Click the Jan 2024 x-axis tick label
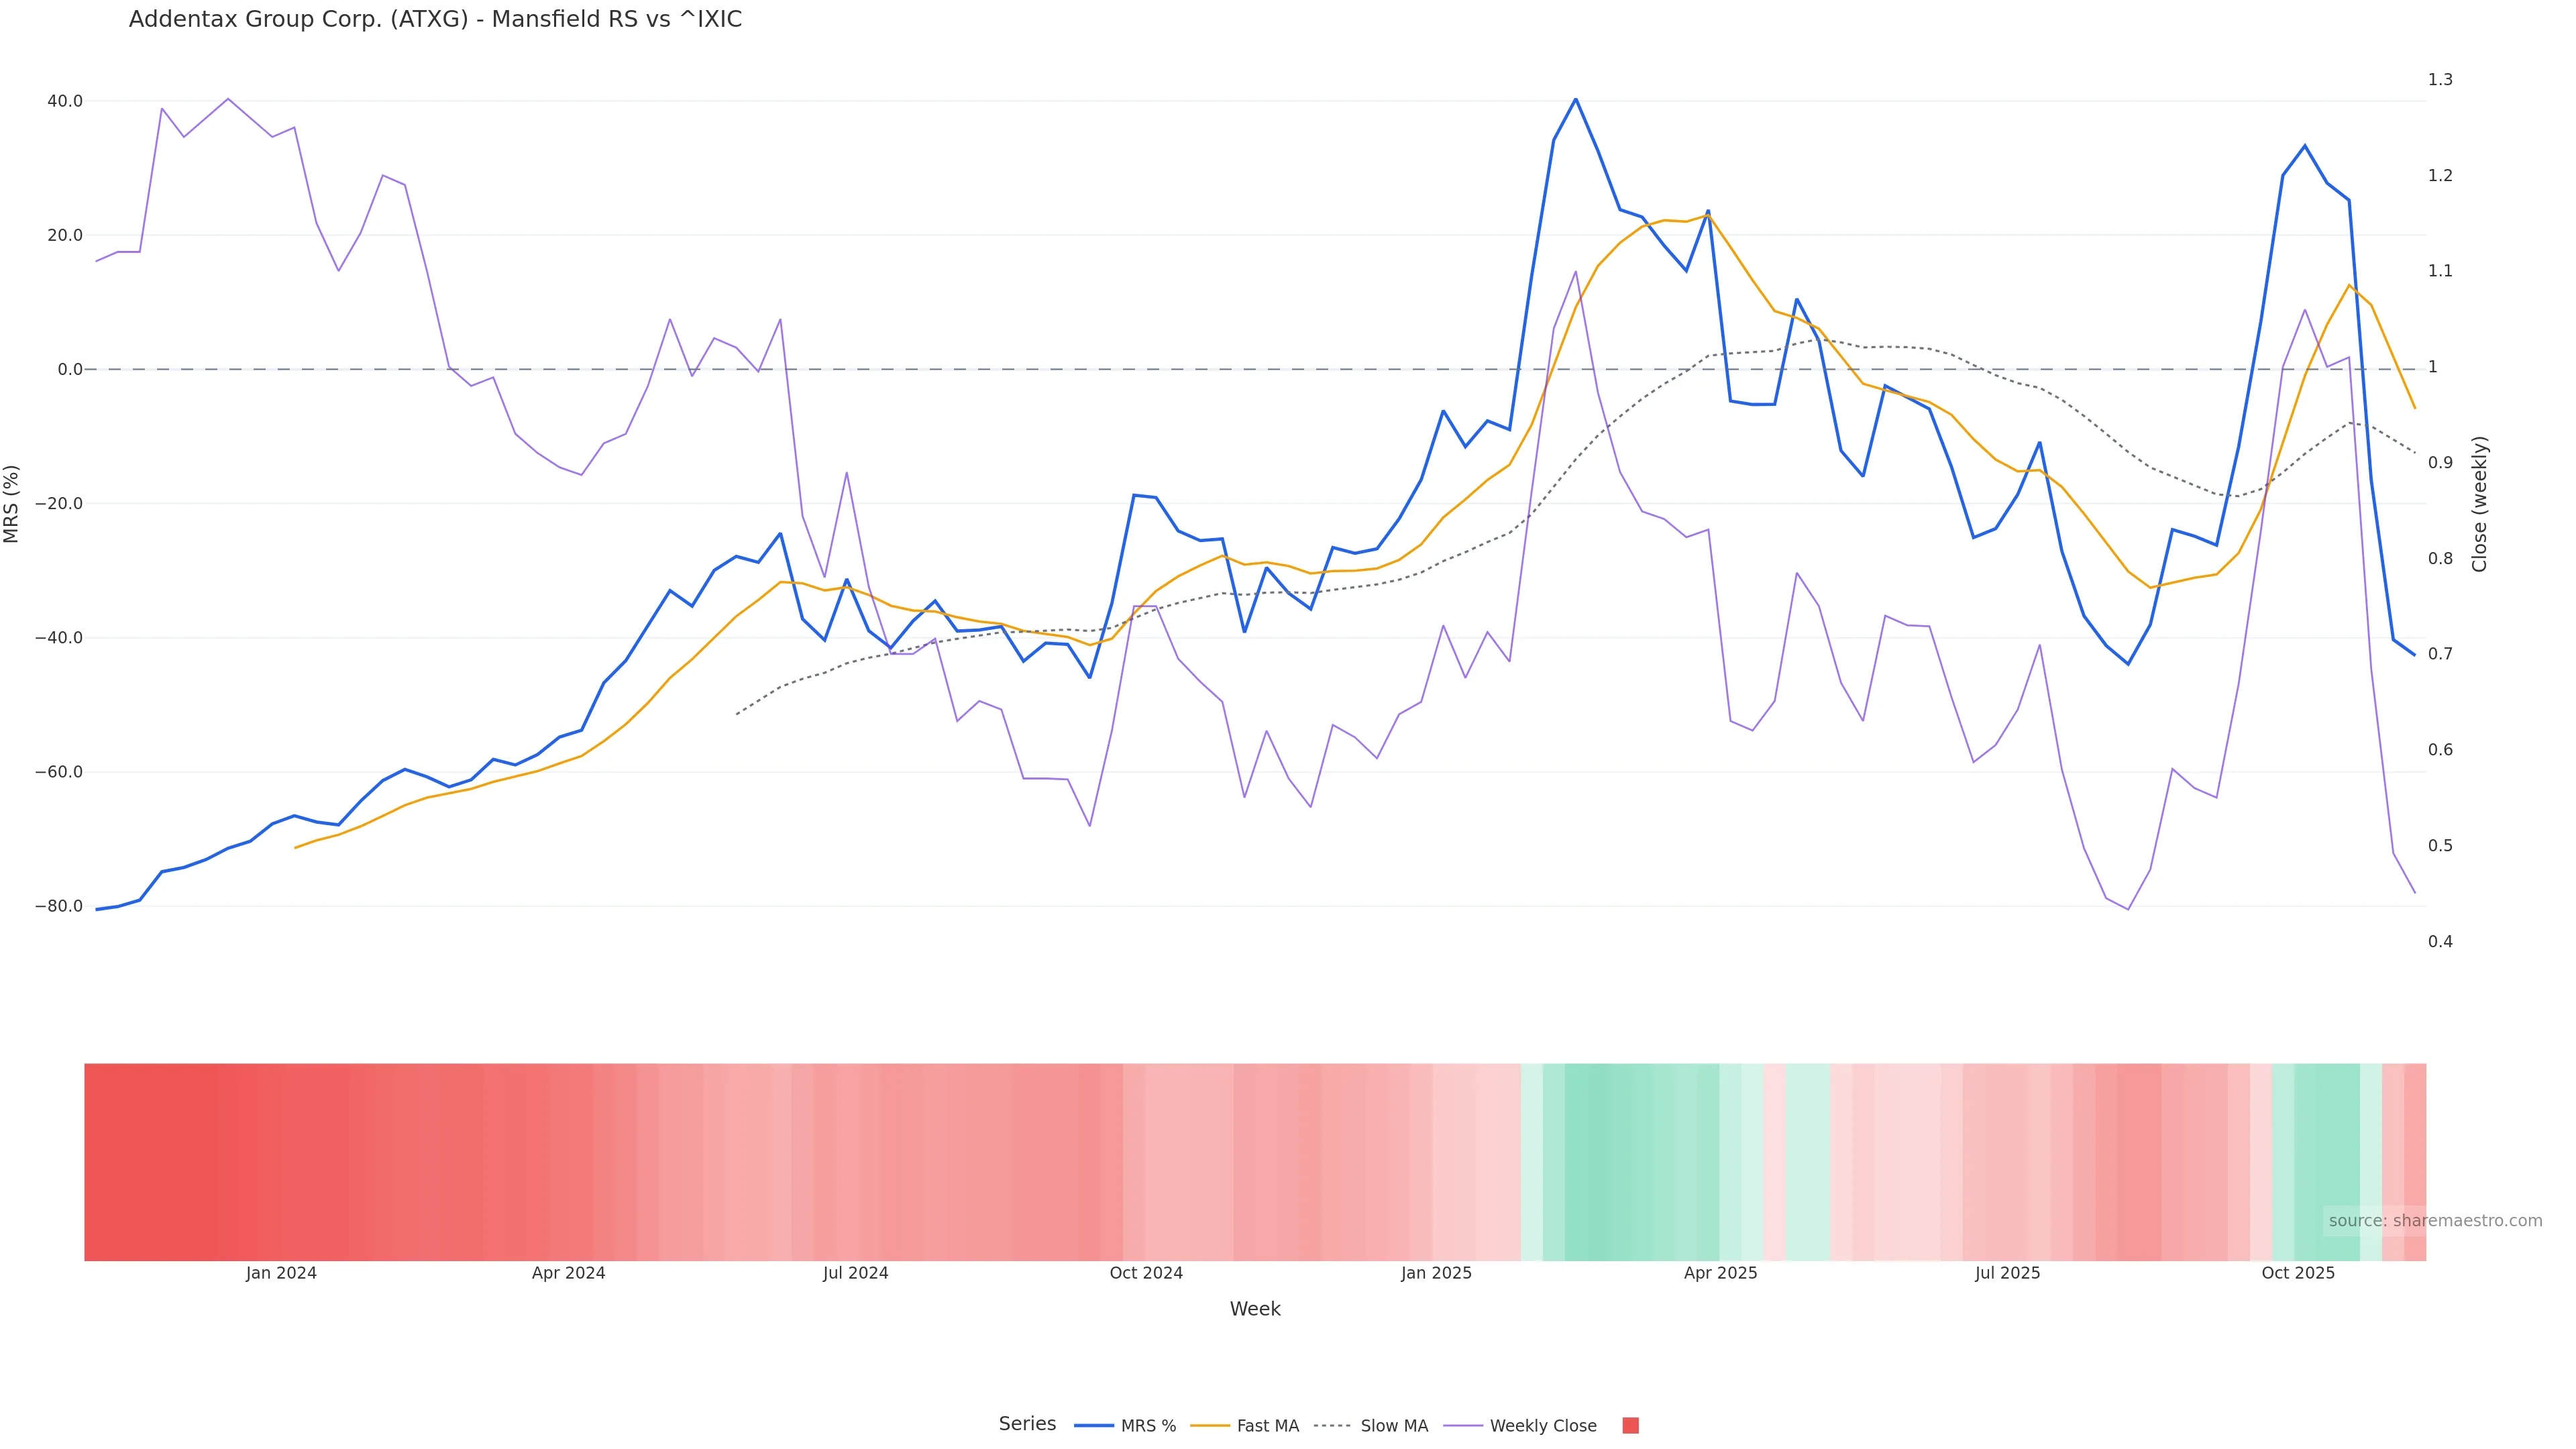2576x1449 pixels. pos(281,1273)
